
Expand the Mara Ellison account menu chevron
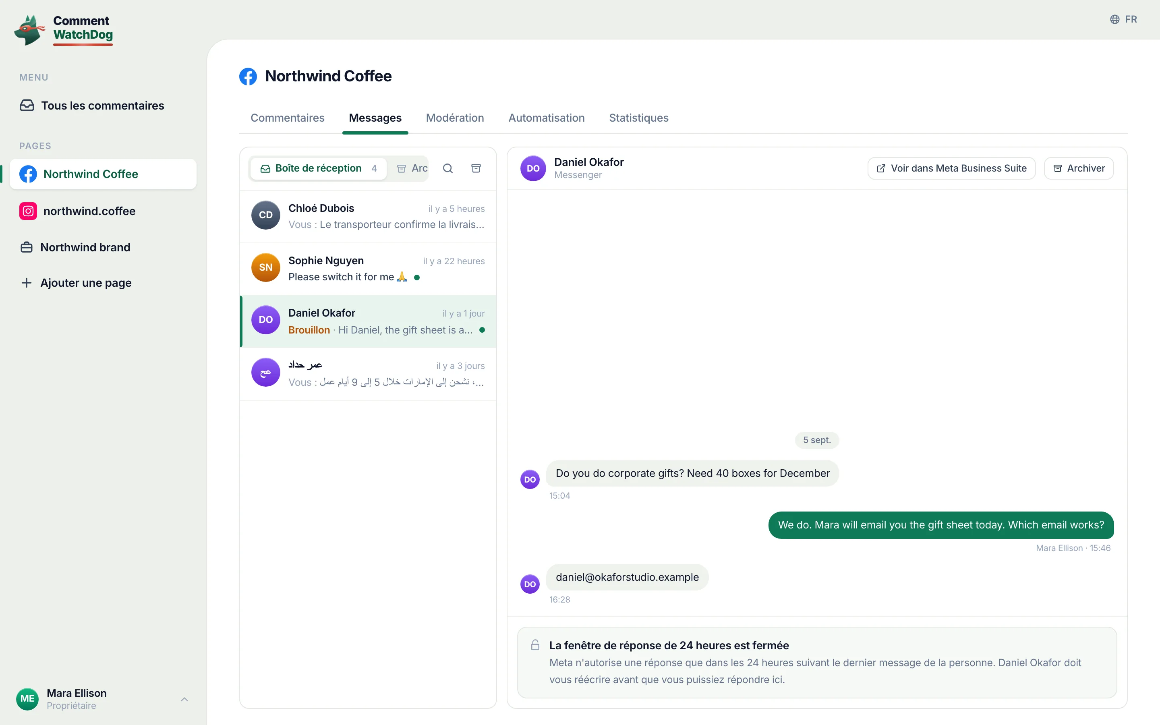tap(184, 699)
